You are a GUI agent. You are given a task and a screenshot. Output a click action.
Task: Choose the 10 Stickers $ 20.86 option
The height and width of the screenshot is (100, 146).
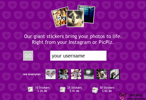[x=42, y=89]
